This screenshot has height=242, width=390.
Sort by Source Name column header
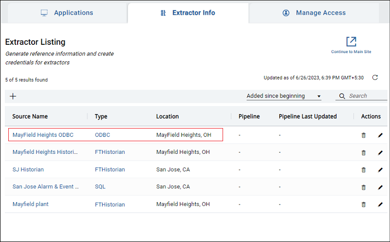tap(30, 116)
